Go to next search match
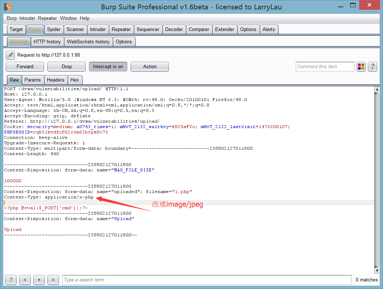The width and height of the screenshot is (383, 289). tap(53, 280)
